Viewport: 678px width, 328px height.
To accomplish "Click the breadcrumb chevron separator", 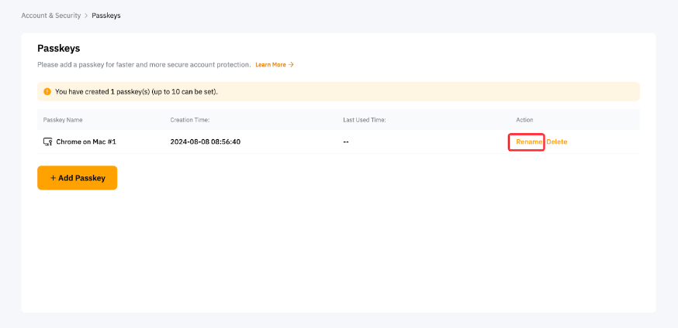I will click(86, 15).
